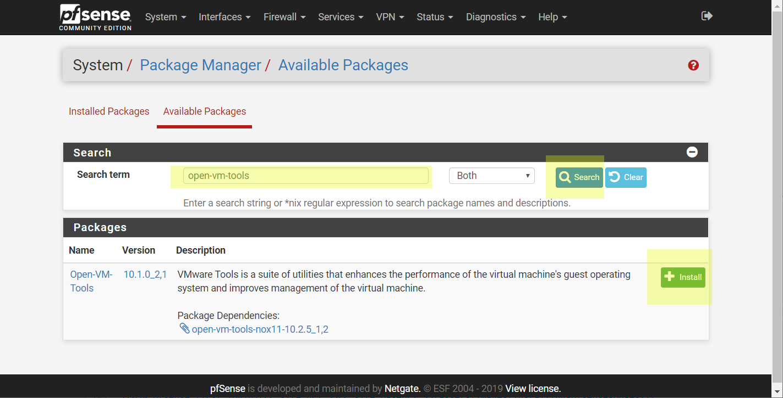The image size is (783, 398).
Task: Click the pfSense Community Edition logo
Action: [x=95, y=17]
